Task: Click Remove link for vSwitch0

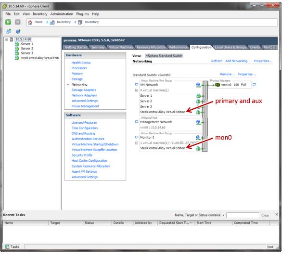Action: coord(228,74)
